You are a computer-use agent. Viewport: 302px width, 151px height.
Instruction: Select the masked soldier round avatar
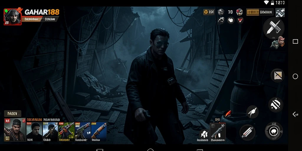221,12
